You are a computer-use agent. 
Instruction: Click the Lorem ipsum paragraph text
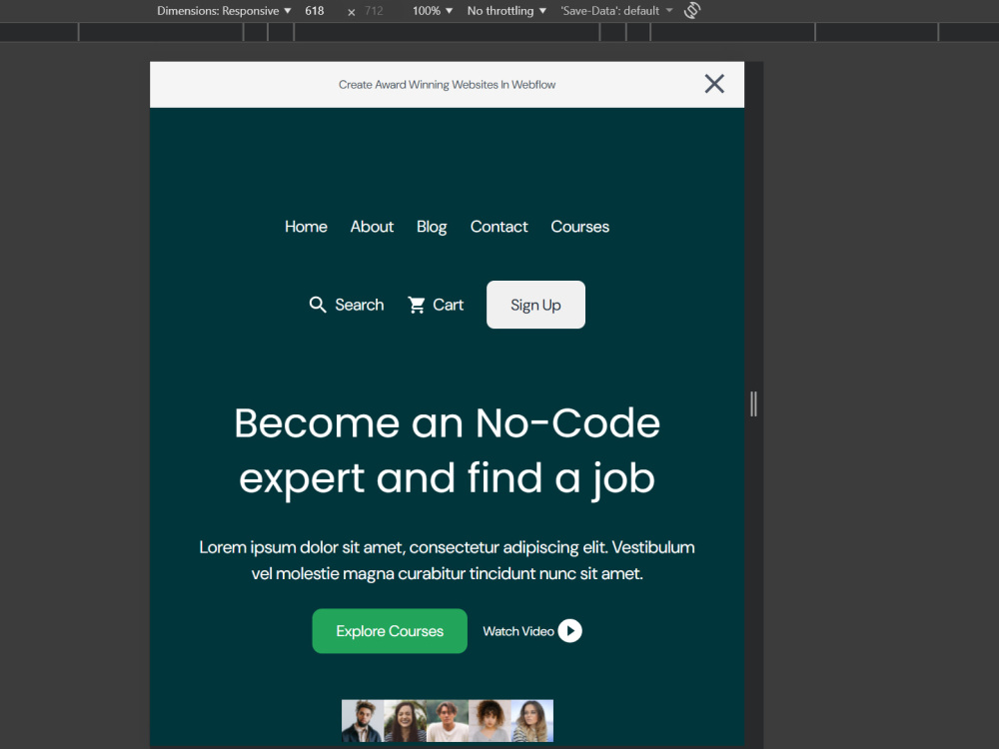[448, 560]
